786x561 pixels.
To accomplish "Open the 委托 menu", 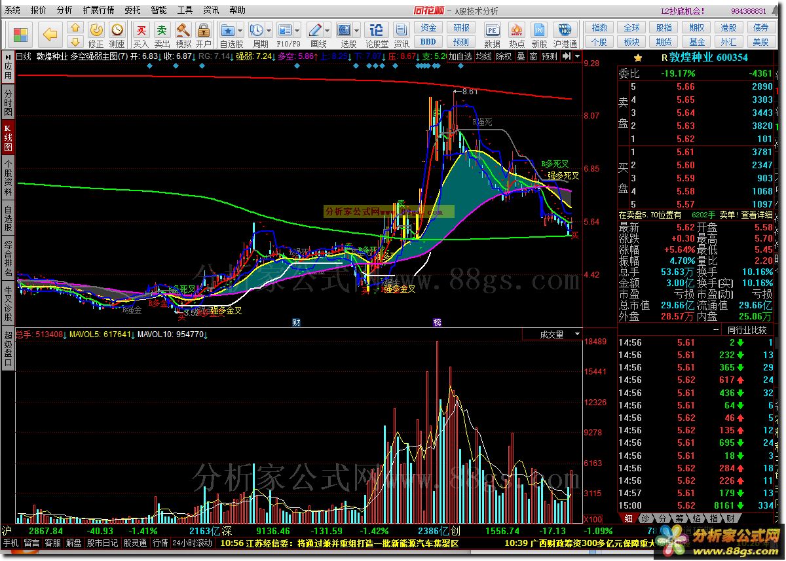I will (132, 10).
